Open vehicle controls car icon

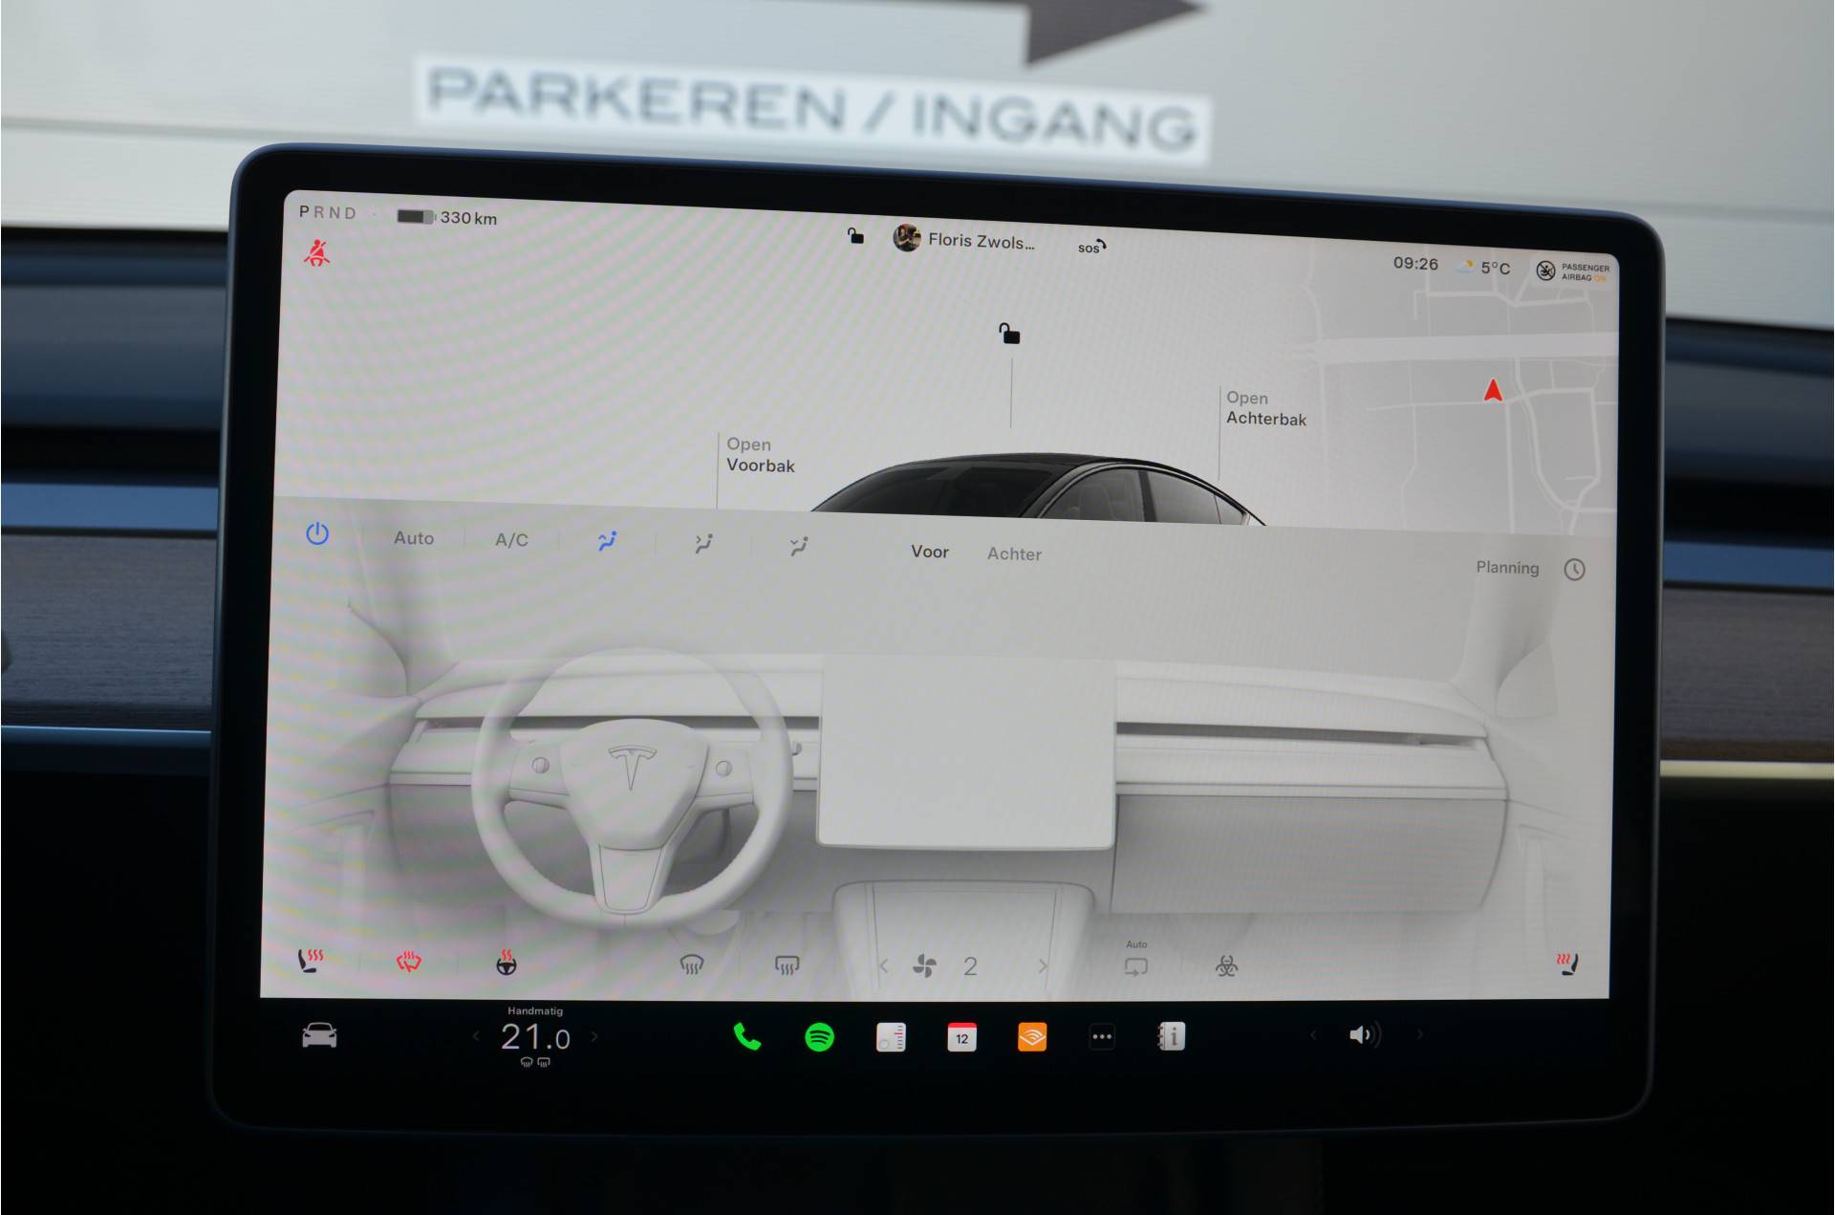pos(319,1035)
